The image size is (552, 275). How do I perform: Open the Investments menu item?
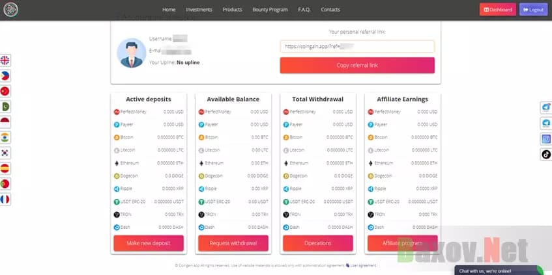click(199, 10)
